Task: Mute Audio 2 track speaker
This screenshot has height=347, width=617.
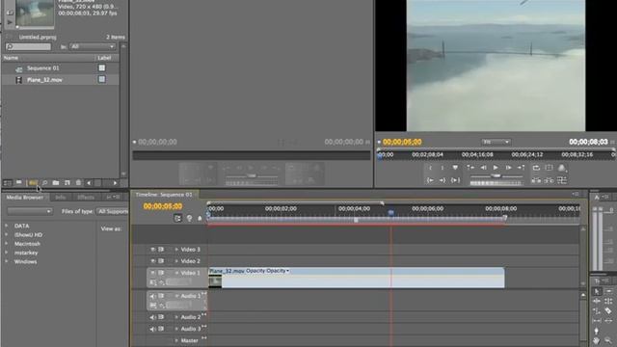Action: [x=152, y=317]
